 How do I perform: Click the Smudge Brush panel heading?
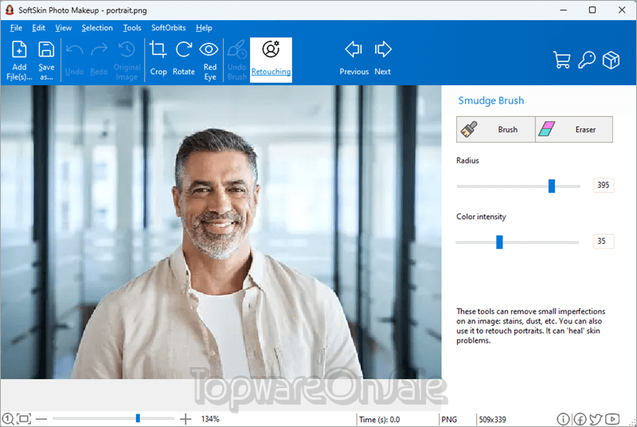coord(490,100)
